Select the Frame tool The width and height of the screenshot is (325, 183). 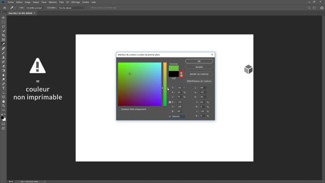pos(4,40)
